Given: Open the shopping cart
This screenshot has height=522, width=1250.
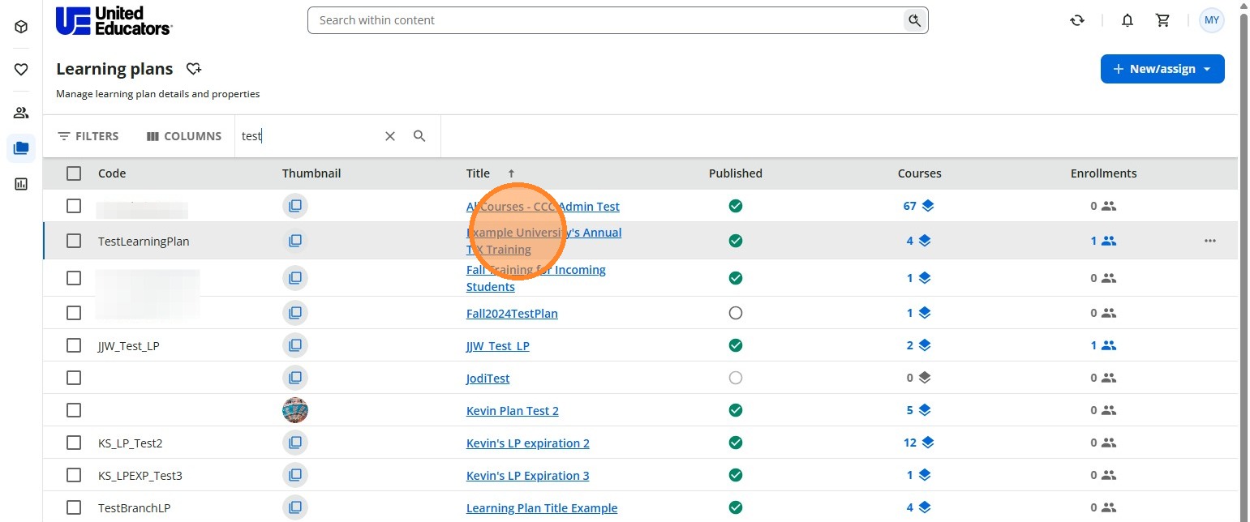Looking at the screenshot, I should click(x=1162, y=21).
